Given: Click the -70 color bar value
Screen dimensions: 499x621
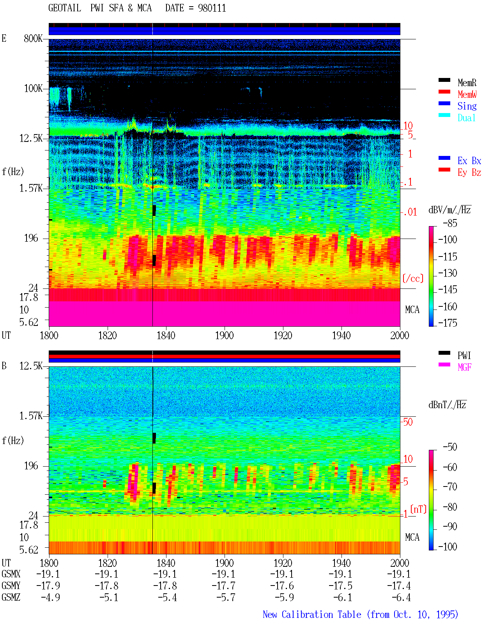Looking at the screenshot, I should click(x=450, y=487).
